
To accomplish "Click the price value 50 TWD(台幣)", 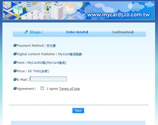I will [x=38, y=71].
